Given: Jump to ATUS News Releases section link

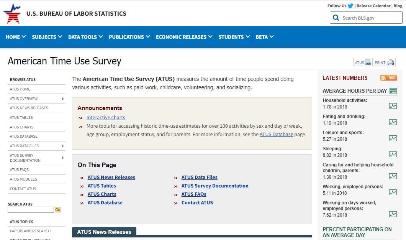Looking at the screenshot, I should pos(111,177).
